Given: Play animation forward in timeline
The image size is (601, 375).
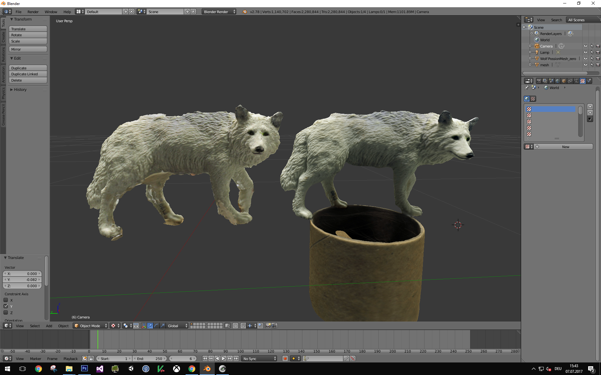Looking at the screenshot, I should (223, 358).
